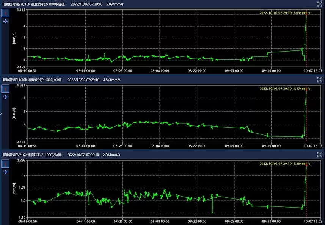Toggle the cursor tool in middle chart

coord(5,89)
